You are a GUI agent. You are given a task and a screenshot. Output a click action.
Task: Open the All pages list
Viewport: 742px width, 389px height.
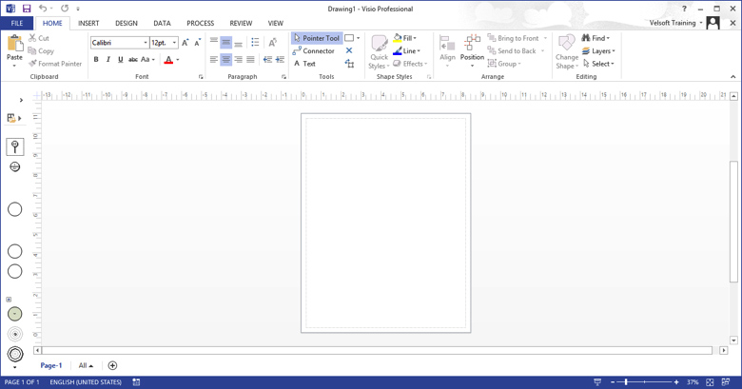click(86, 365)
